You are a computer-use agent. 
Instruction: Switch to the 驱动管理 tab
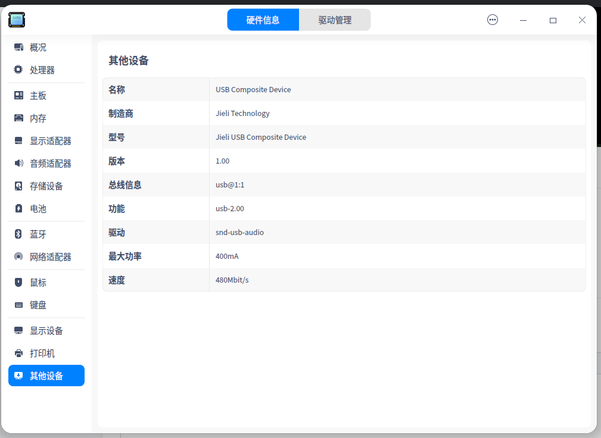[x=335, y=20]
